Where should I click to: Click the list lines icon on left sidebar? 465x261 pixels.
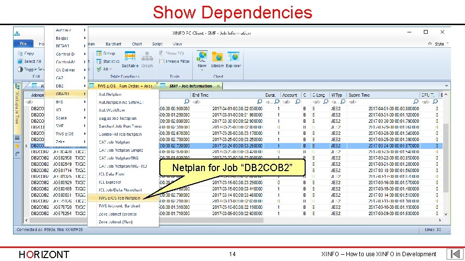(17, 138)
